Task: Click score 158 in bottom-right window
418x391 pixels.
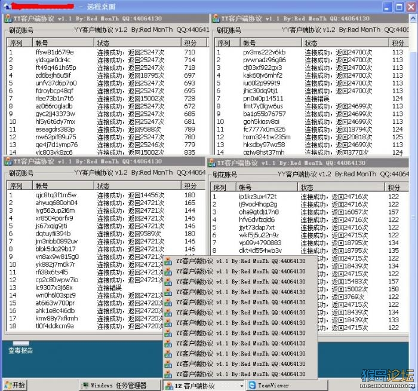Action: point(394,289)
